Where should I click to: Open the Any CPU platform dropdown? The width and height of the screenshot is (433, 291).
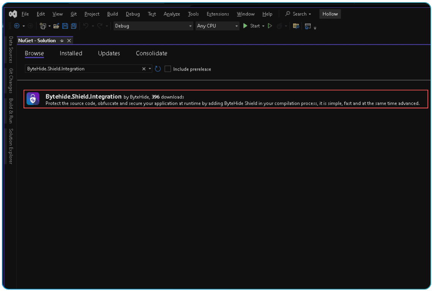tap(217, 26)
